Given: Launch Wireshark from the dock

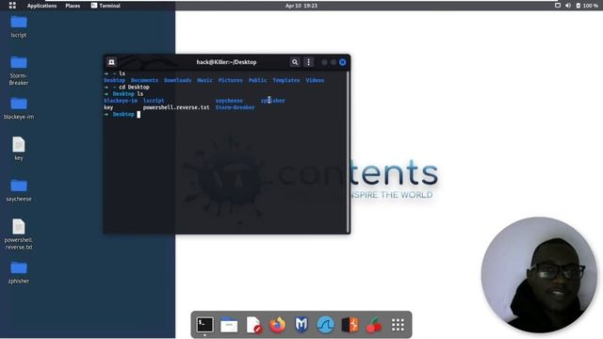Looking at the screenshot, I should 326,325.
